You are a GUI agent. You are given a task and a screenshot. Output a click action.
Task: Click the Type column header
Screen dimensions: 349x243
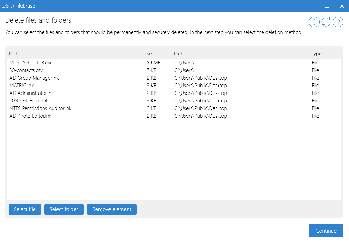click(x=316, y=54)
